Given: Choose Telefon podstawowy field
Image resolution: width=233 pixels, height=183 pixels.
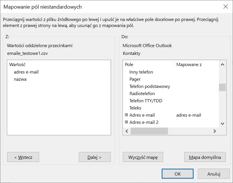Looking at the screenshot, I should tap(150, 86).
